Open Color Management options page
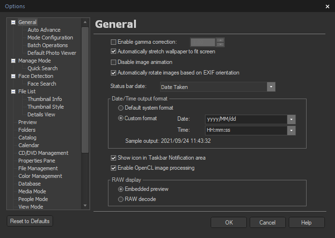335x238 pixels. [40, 176]
